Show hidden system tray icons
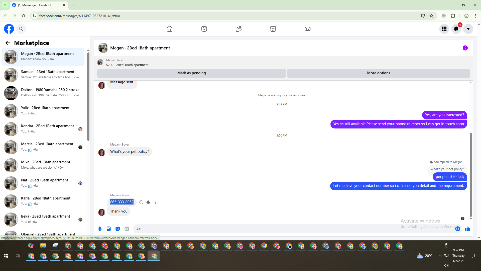The height and width of the screenshot is (271, 481). (440, 256)
